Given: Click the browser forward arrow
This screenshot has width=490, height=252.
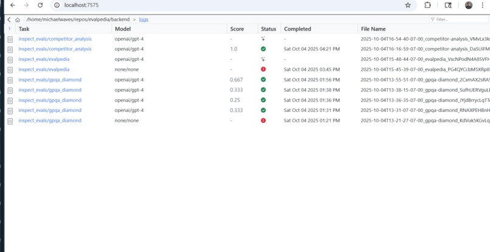Looking at the screenshot, I should (x=26, y=5).
